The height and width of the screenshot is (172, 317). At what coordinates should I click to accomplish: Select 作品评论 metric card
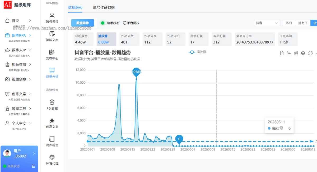[175, 39]
